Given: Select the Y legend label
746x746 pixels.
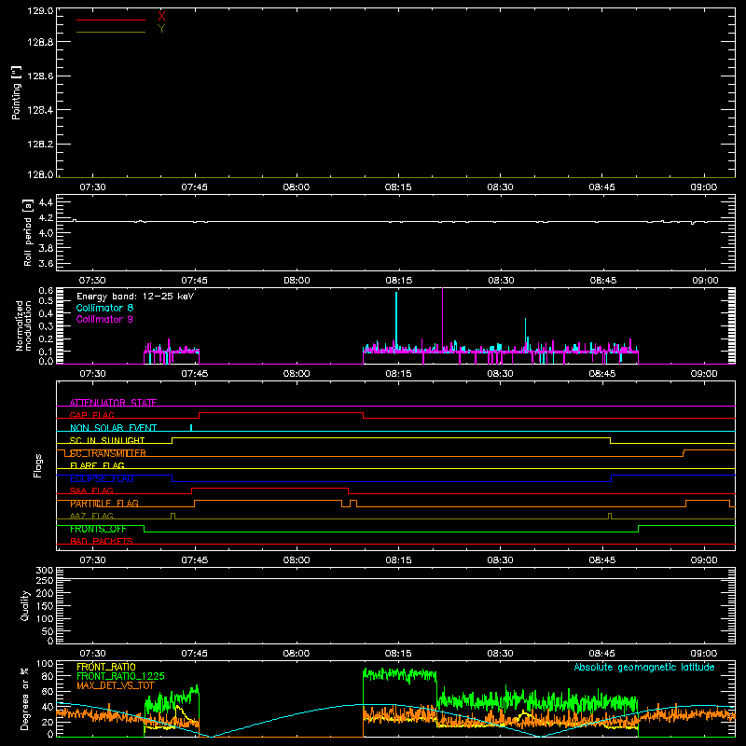Looking at the screenshot, I should [x=161, y=29].
